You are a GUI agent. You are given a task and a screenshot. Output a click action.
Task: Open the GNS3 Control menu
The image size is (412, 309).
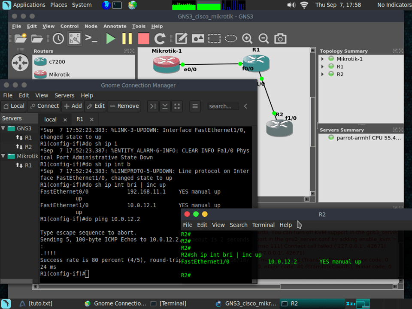click(70, 26)
